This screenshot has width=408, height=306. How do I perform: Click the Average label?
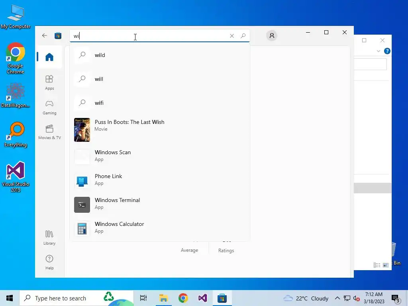pos(189,250)
